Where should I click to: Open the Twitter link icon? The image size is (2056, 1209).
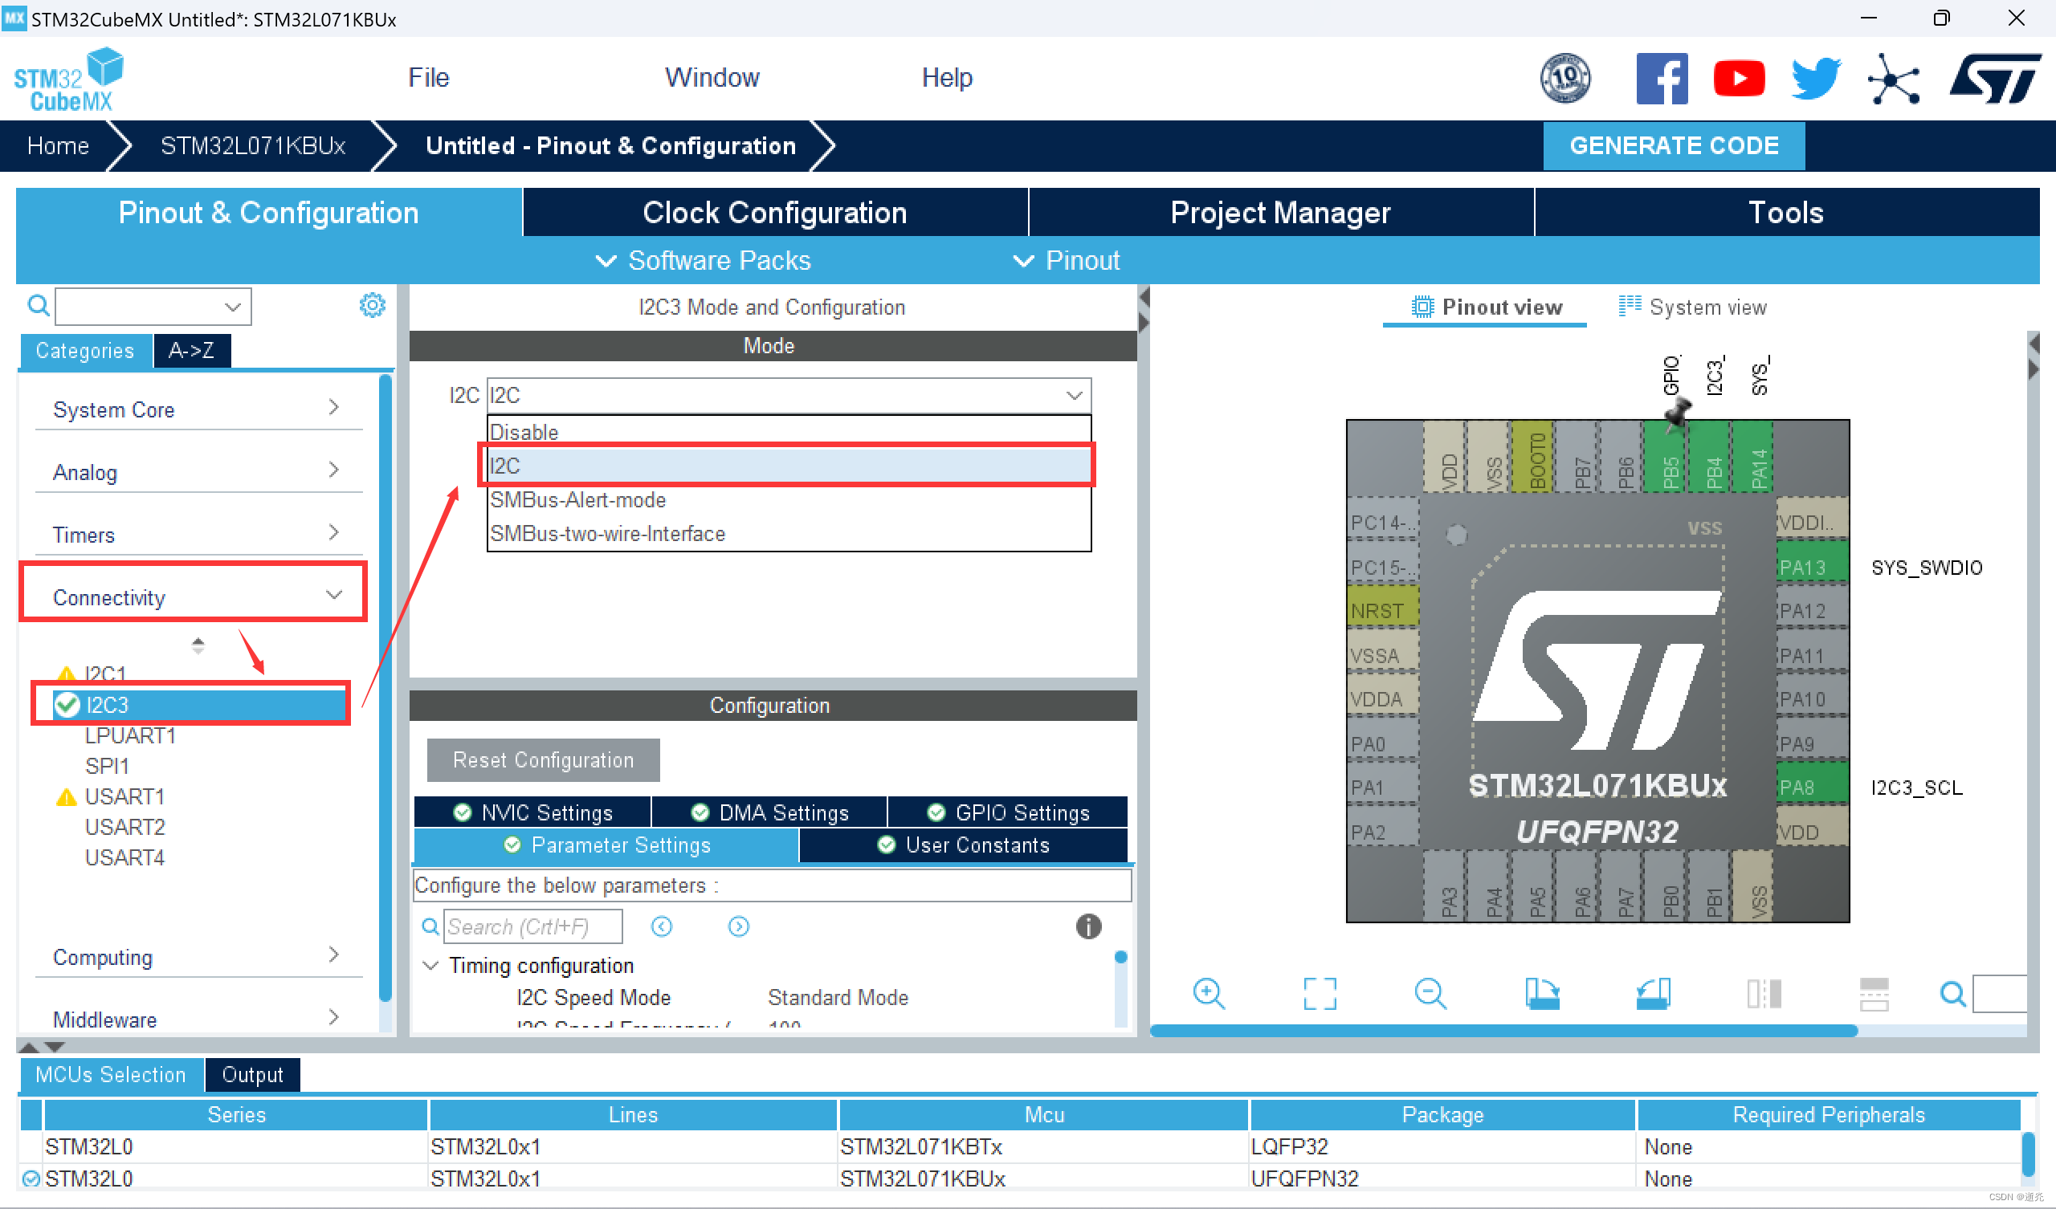tap(1816, 79)
